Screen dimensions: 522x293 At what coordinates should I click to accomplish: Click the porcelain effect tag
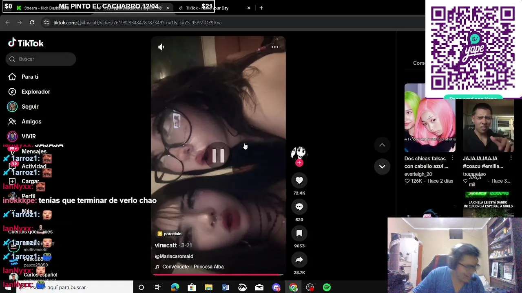point(170,234)
